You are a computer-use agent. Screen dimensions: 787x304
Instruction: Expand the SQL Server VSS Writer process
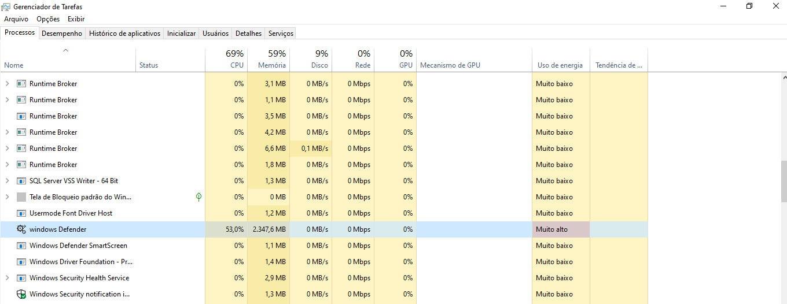pos(7,181)
